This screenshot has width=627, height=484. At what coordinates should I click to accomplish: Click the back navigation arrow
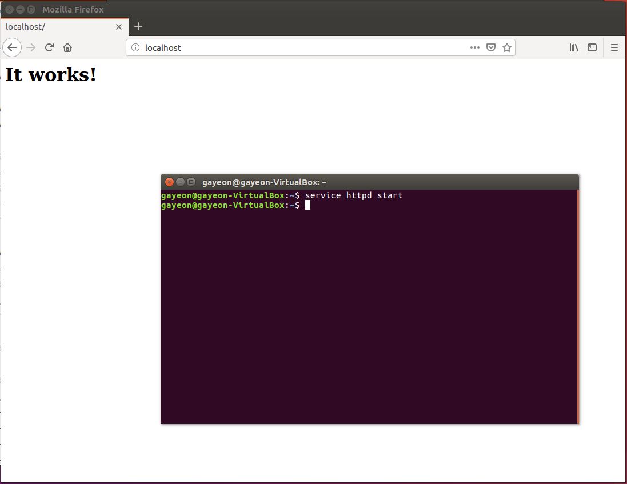(12, 47)
